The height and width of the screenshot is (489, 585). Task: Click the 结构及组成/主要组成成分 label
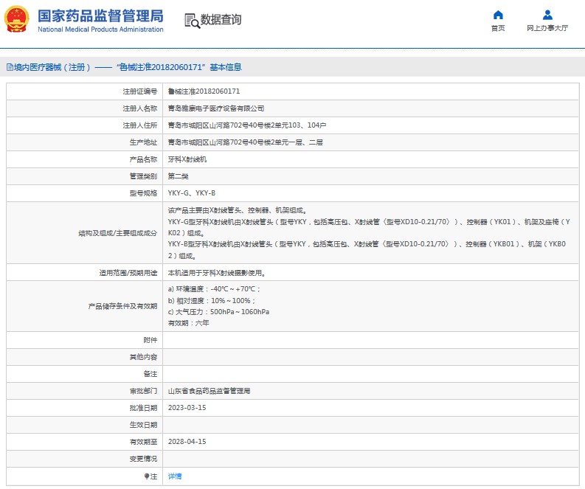coord(117,233)
